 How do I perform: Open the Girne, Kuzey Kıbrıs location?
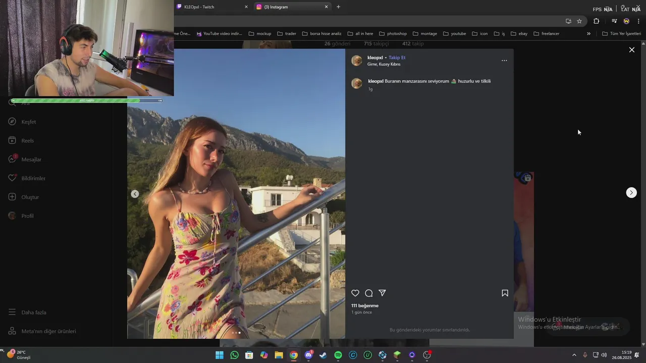pyautogui.click(x=384, y=65)
